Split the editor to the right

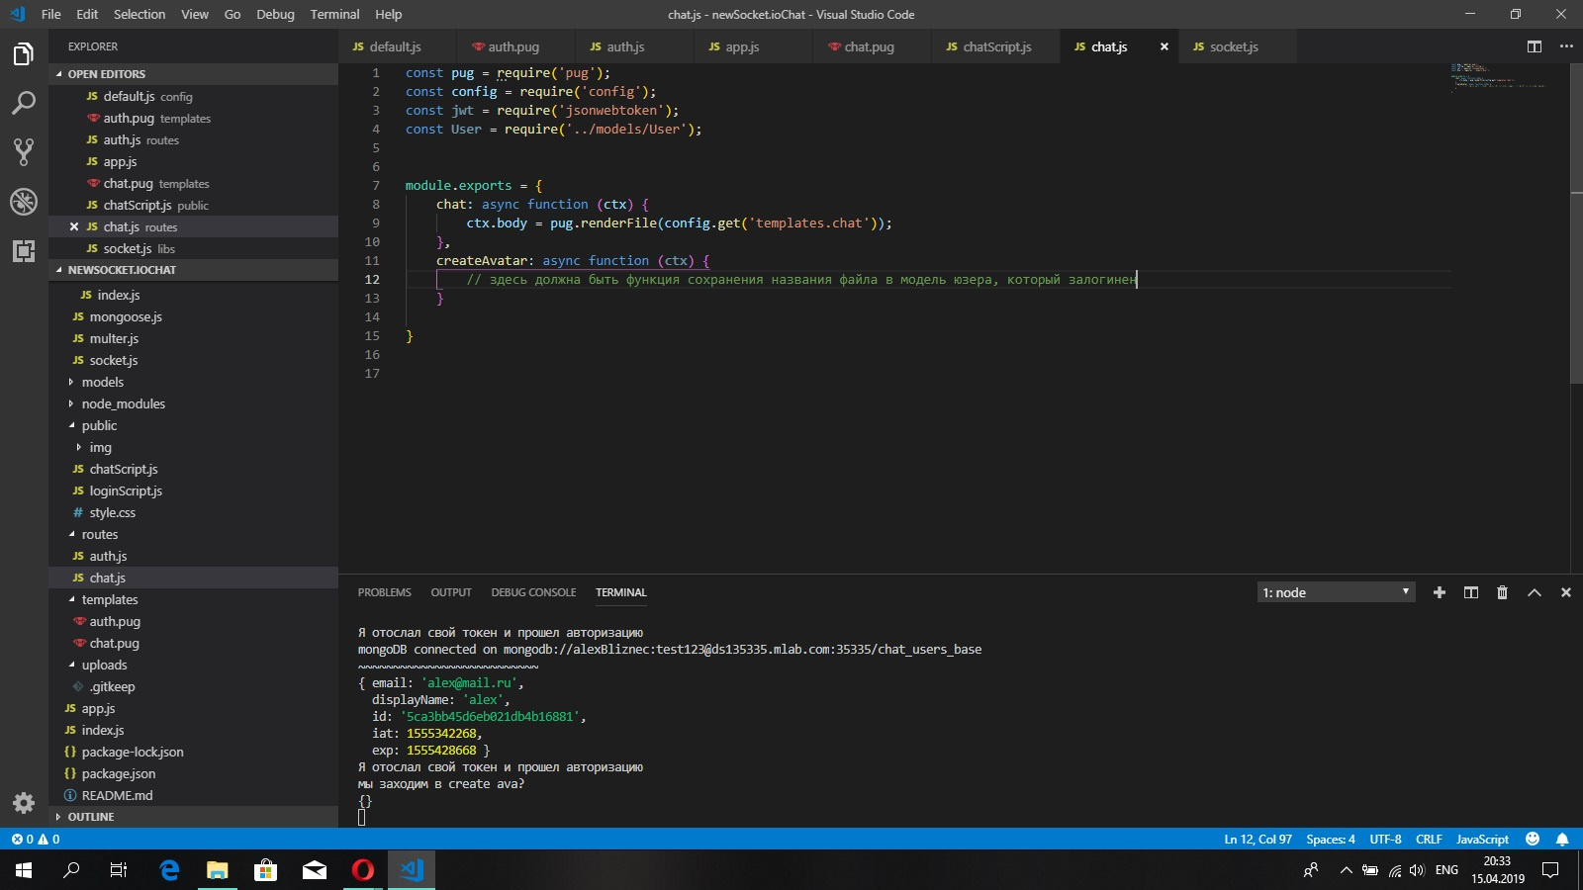tap(1535, 46)
